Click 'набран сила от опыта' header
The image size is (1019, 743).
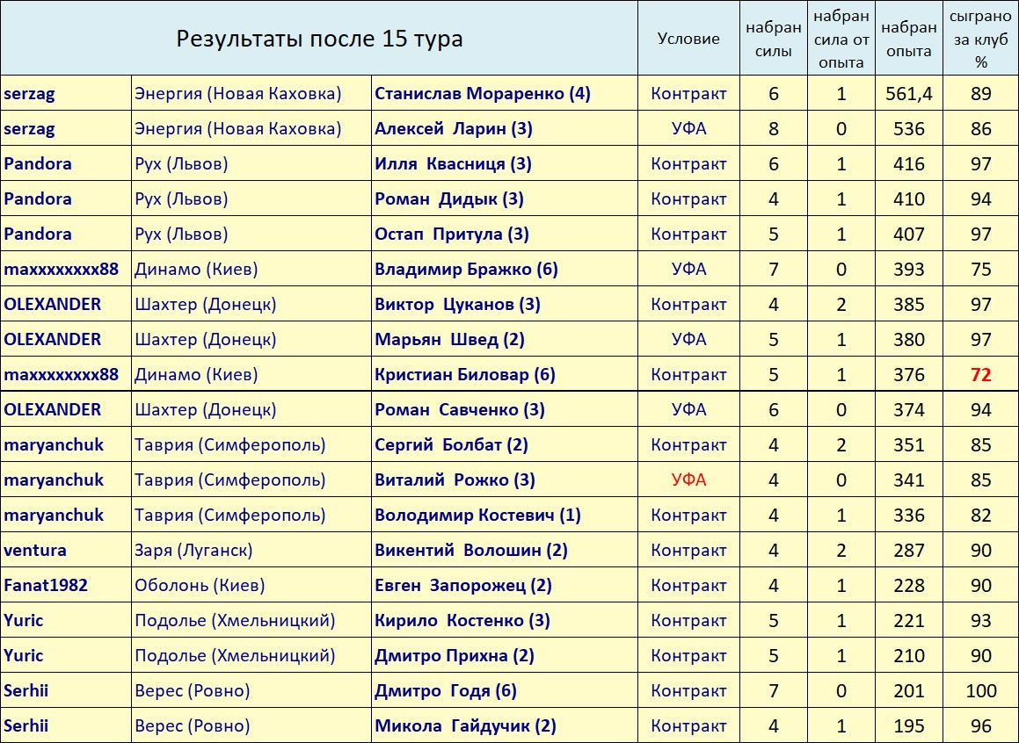(841, 40)
